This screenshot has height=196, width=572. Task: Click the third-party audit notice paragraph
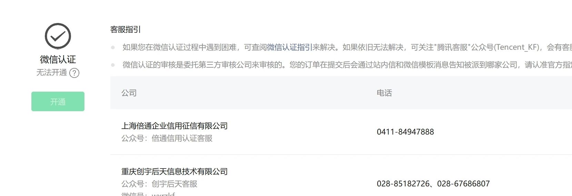(x=347, y=65)
